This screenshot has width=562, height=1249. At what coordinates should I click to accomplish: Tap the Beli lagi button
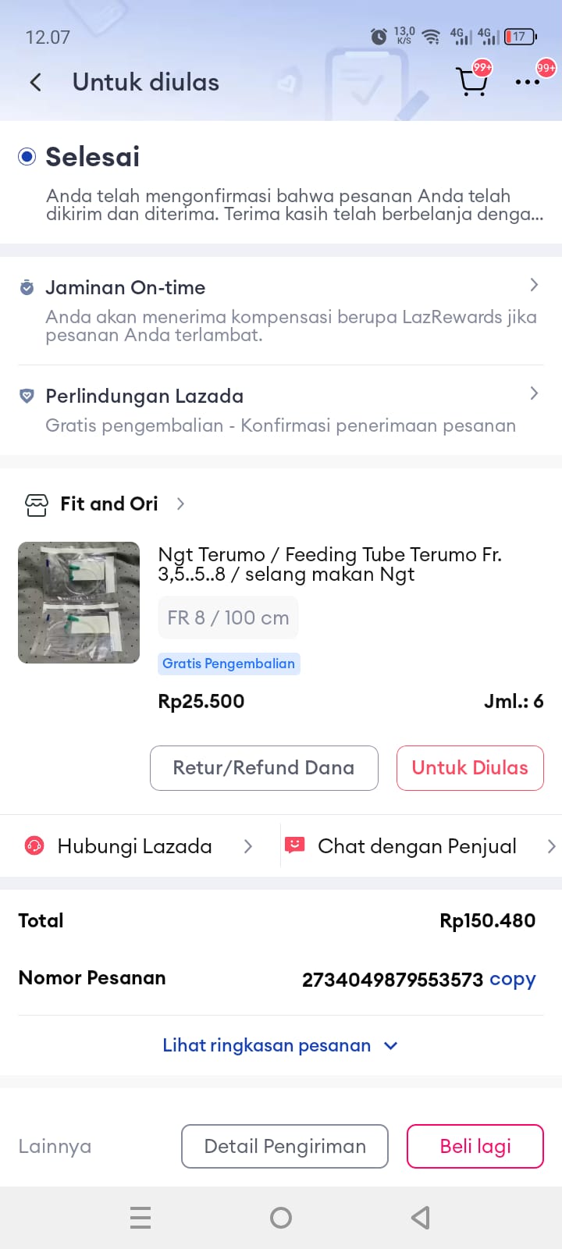(475, 1146)
